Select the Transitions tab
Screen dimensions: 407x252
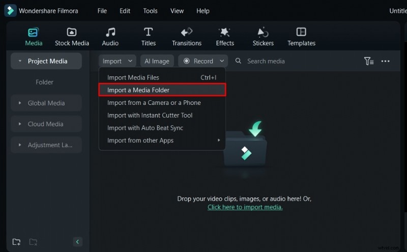[x=187, y=37]
